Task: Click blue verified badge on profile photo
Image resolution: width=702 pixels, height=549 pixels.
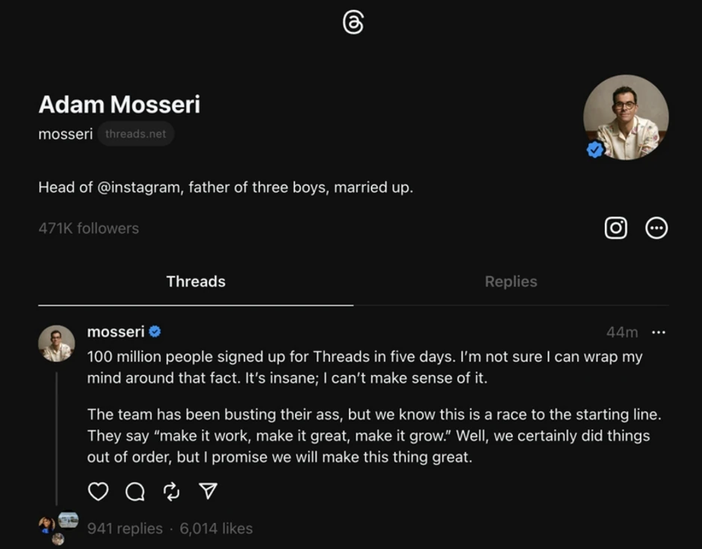Action: pos(594,150)
